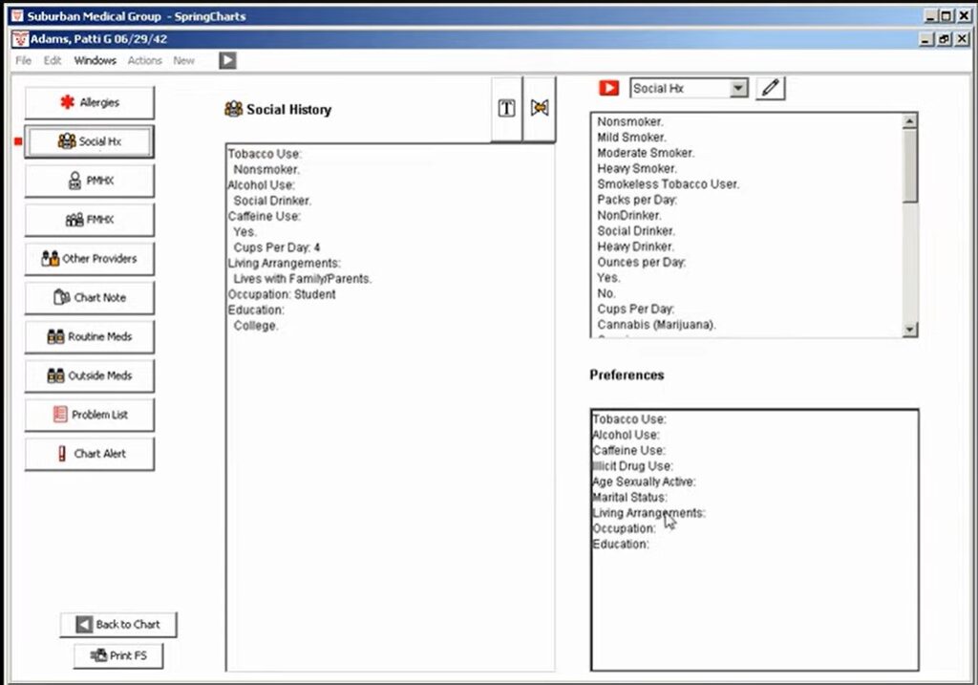The height and width of the screenshot is (685, 978).
Task: Click the Allergies sidebar icon
Action: pyautogui.click(x=89, y=102)
